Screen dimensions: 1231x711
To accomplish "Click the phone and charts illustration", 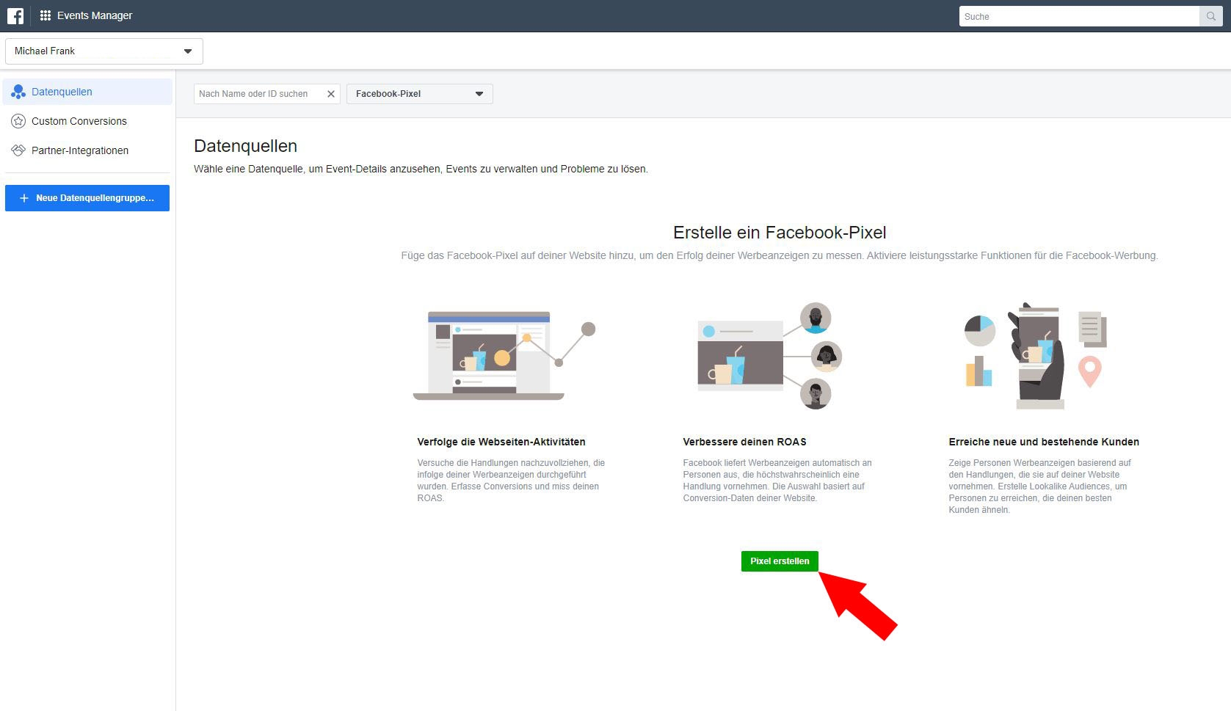I will (1036, 356).
